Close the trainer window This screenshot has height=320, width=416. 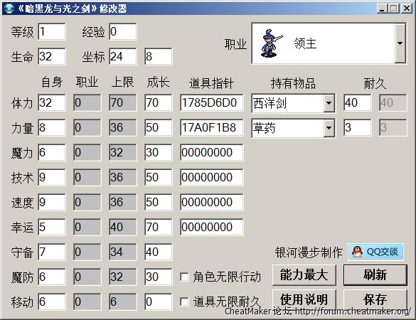pyautogui.click(x=407, y=9)
